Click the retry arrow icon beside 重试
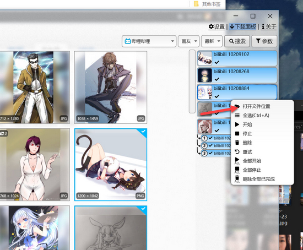The image size is (303, 250). [237, 151]
